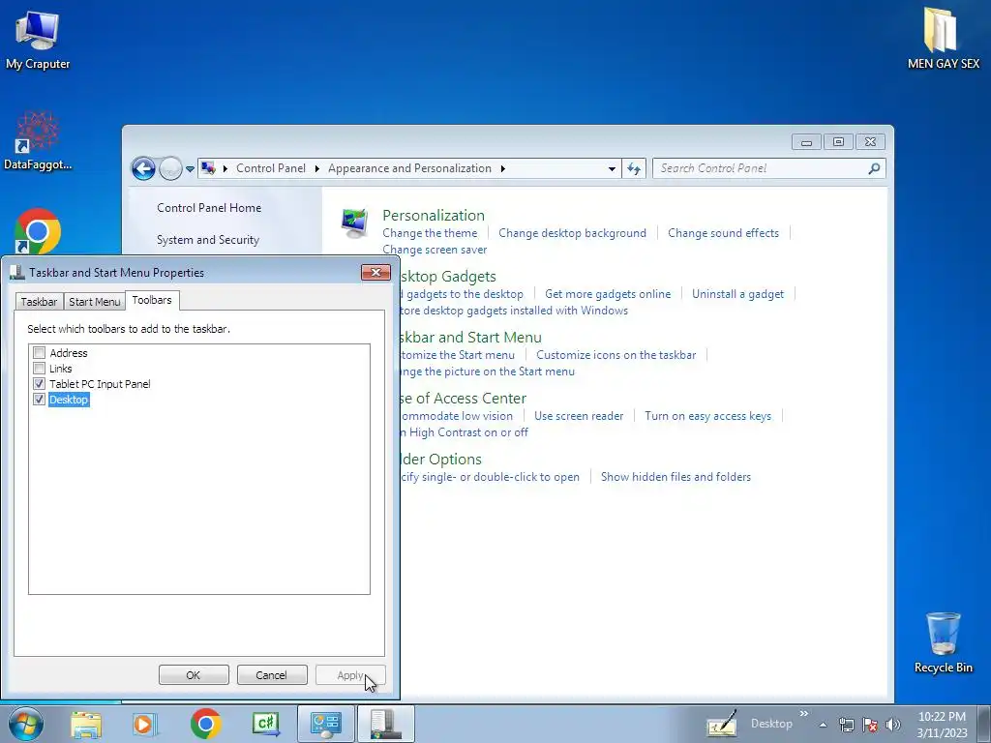Go back in Control Panel window
This screenshot has width=991, height=743.
(x=143, y=168)
